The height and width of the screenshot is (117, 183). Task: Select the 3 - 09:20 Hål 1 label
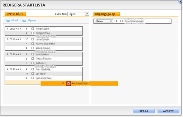point(14,54)
